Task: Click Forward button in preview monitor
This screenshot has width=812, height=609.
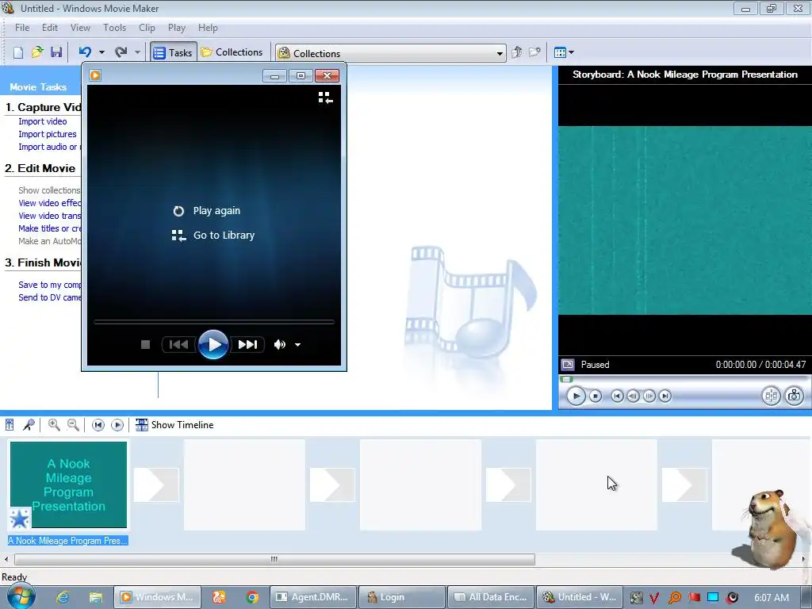Action: pos(665,396)
